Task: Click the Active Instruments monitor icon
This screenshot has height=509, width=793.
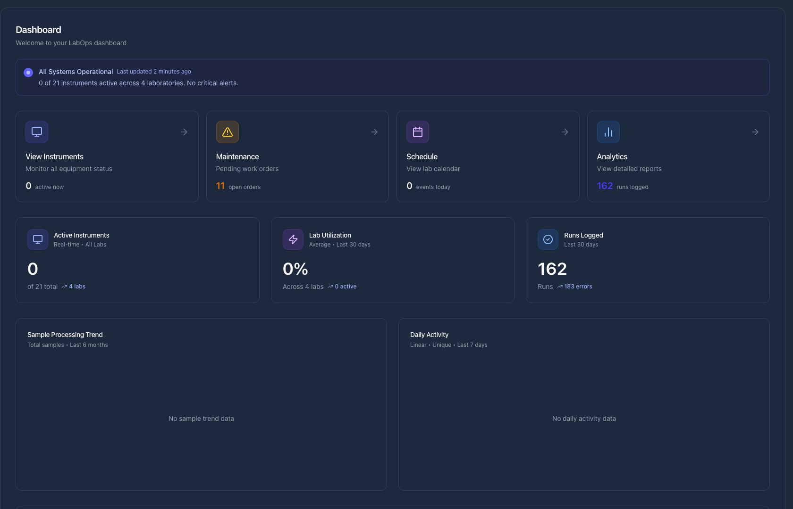Action: tap(38, 239)
